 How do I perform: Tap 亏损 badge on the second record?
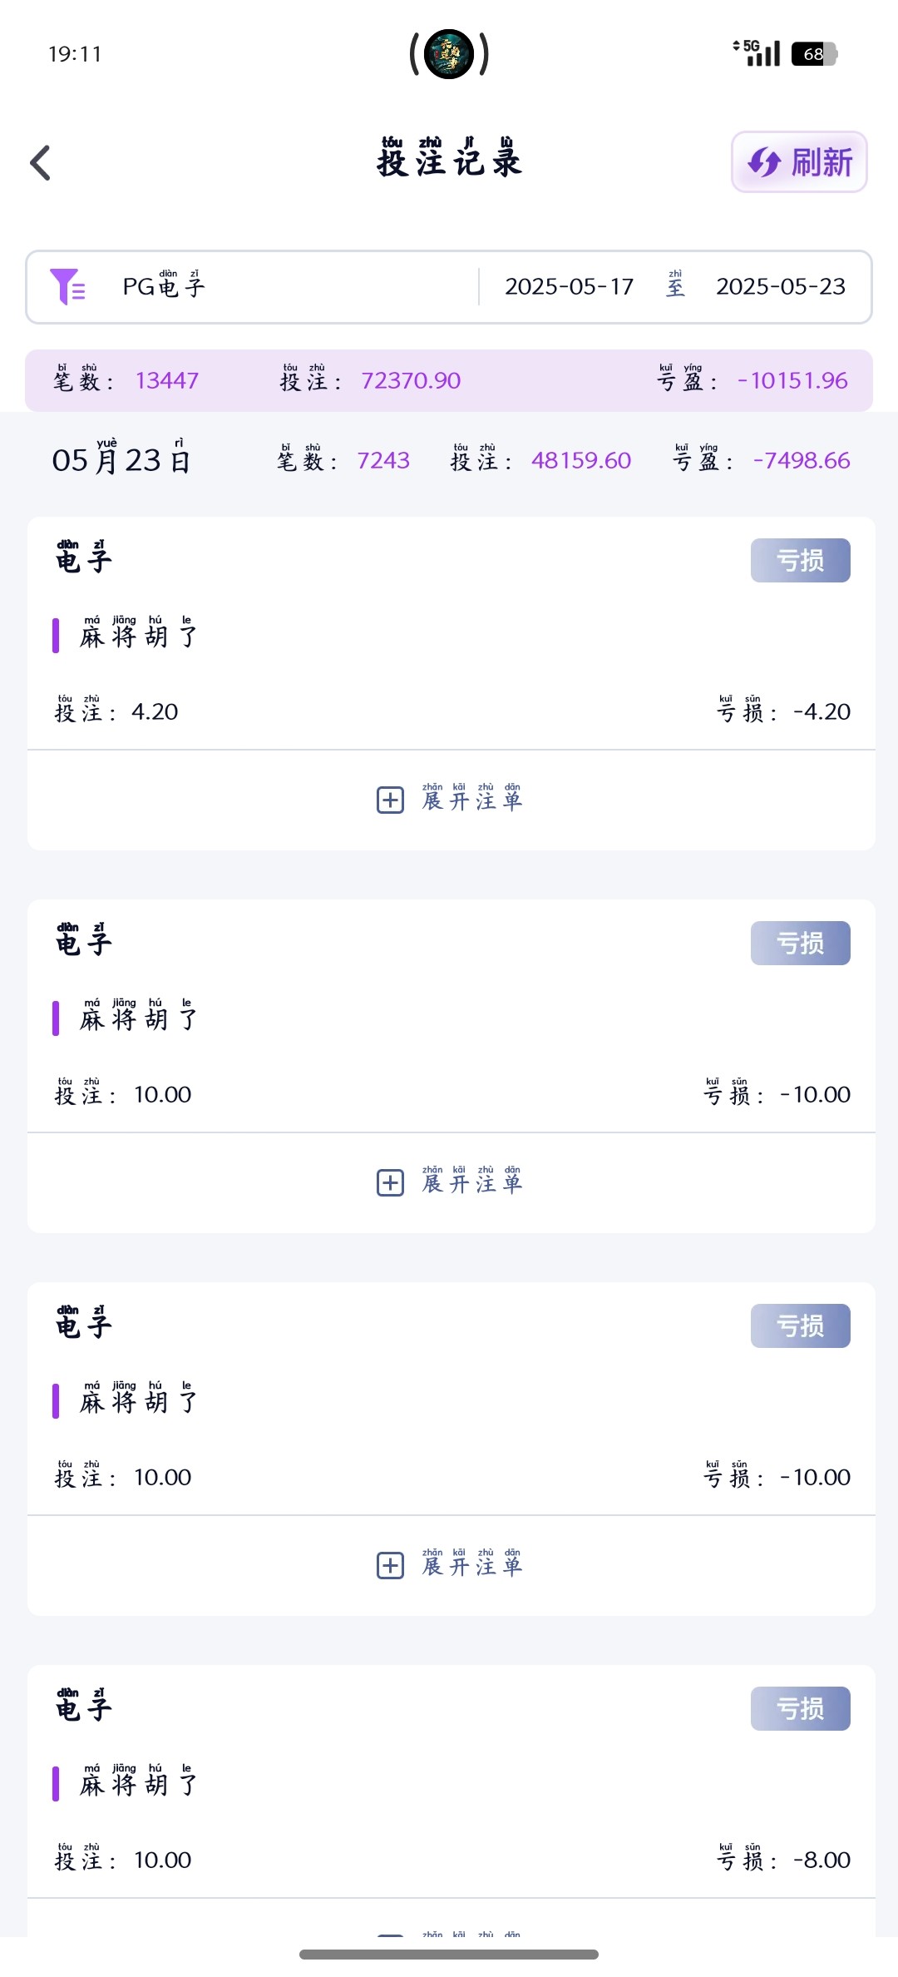(x=800, y=943)
